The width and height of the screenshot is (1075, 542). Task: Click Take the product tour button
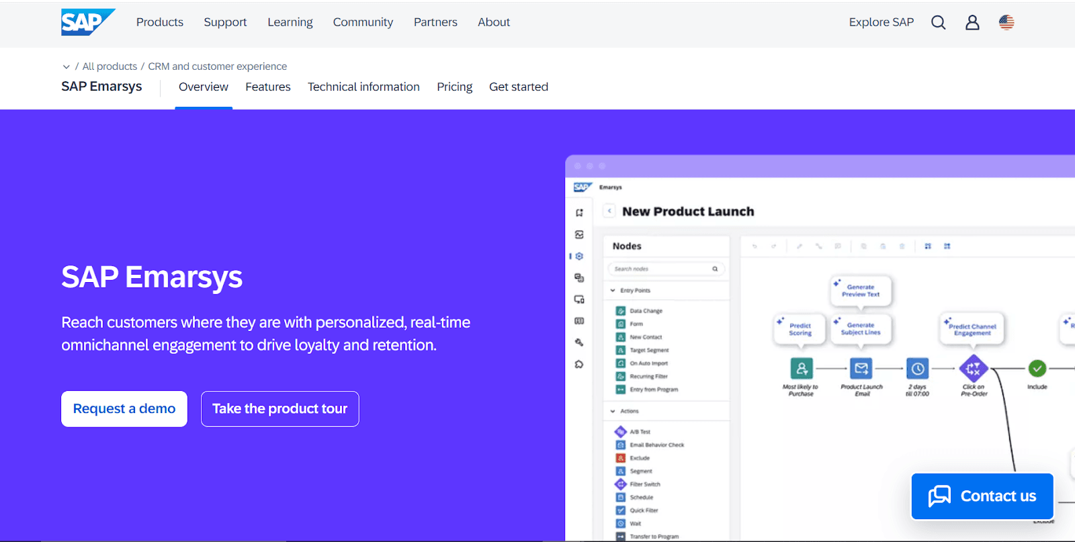pyautogui.click(x=280, y=409)
